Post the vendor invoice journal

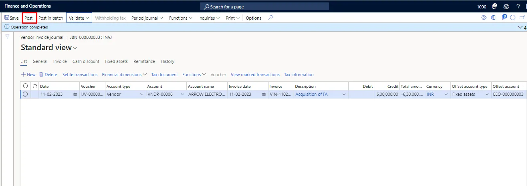[28, 18]
